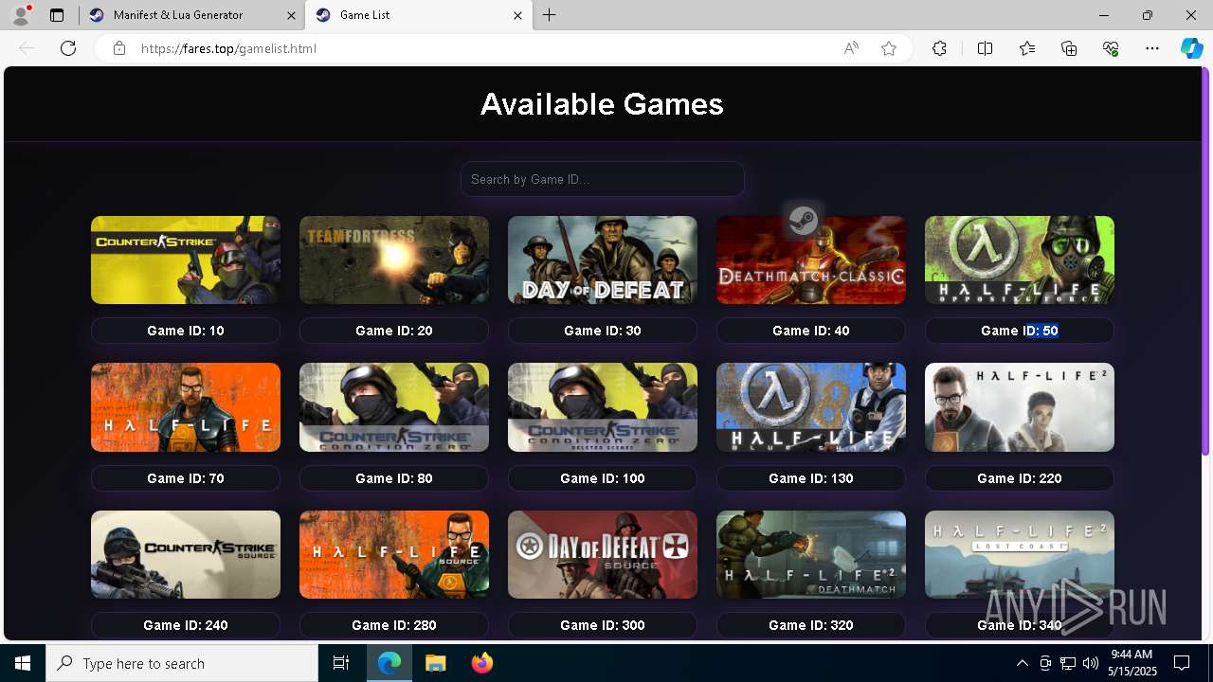Click taskbar search box
The image size is (1213, 682).
[182, 663]
